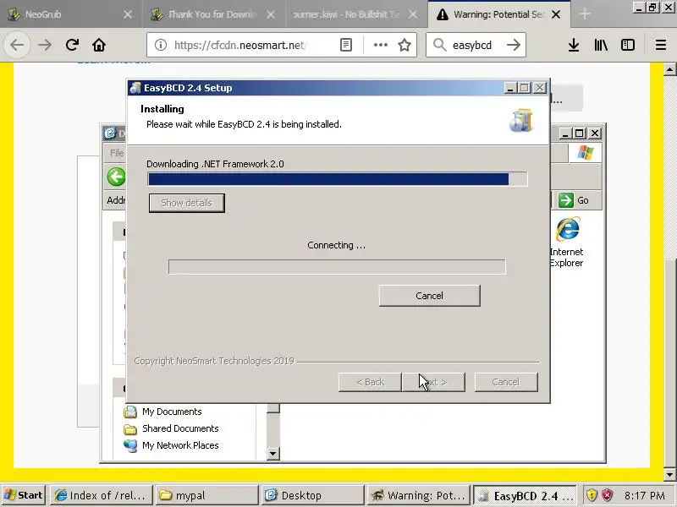Viewport: 677px width, 507px height.
Task: Close the NeoGrub tab
Action: [128, 14]
